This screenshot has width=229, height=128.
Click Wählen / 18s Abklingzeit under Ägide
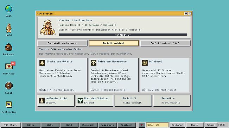pyautogui.click(x=108, y=90)
